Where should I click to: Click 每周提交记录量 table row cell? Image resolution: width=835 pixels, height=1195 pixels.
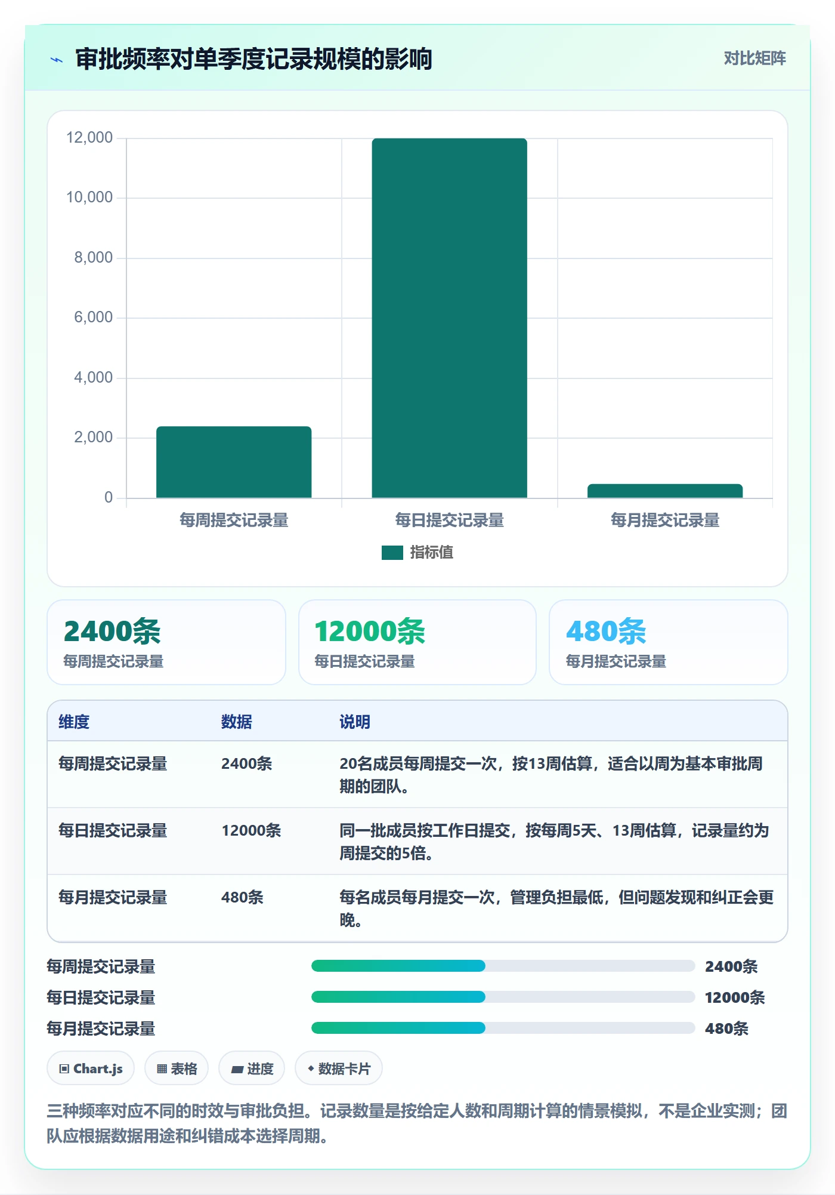(x=113, y=763)
